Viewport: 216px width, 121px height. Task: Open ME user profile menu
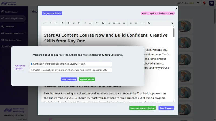(x=211, y=3)
